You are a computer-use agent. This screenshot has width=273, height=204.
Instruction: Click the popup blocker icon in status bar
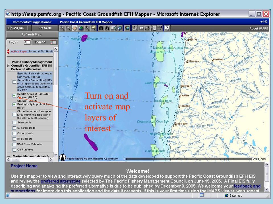(x=202, y=195)
